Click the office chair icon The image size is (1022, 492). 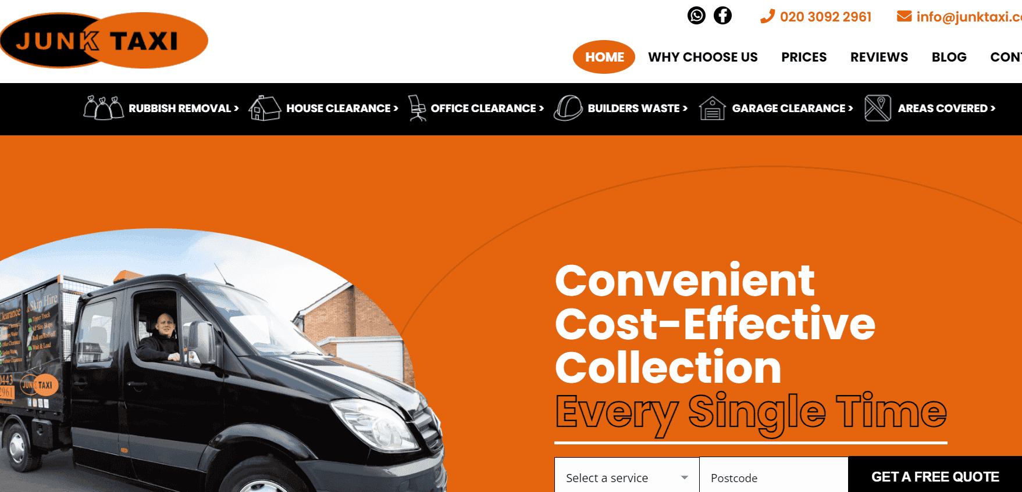[416, 108]
